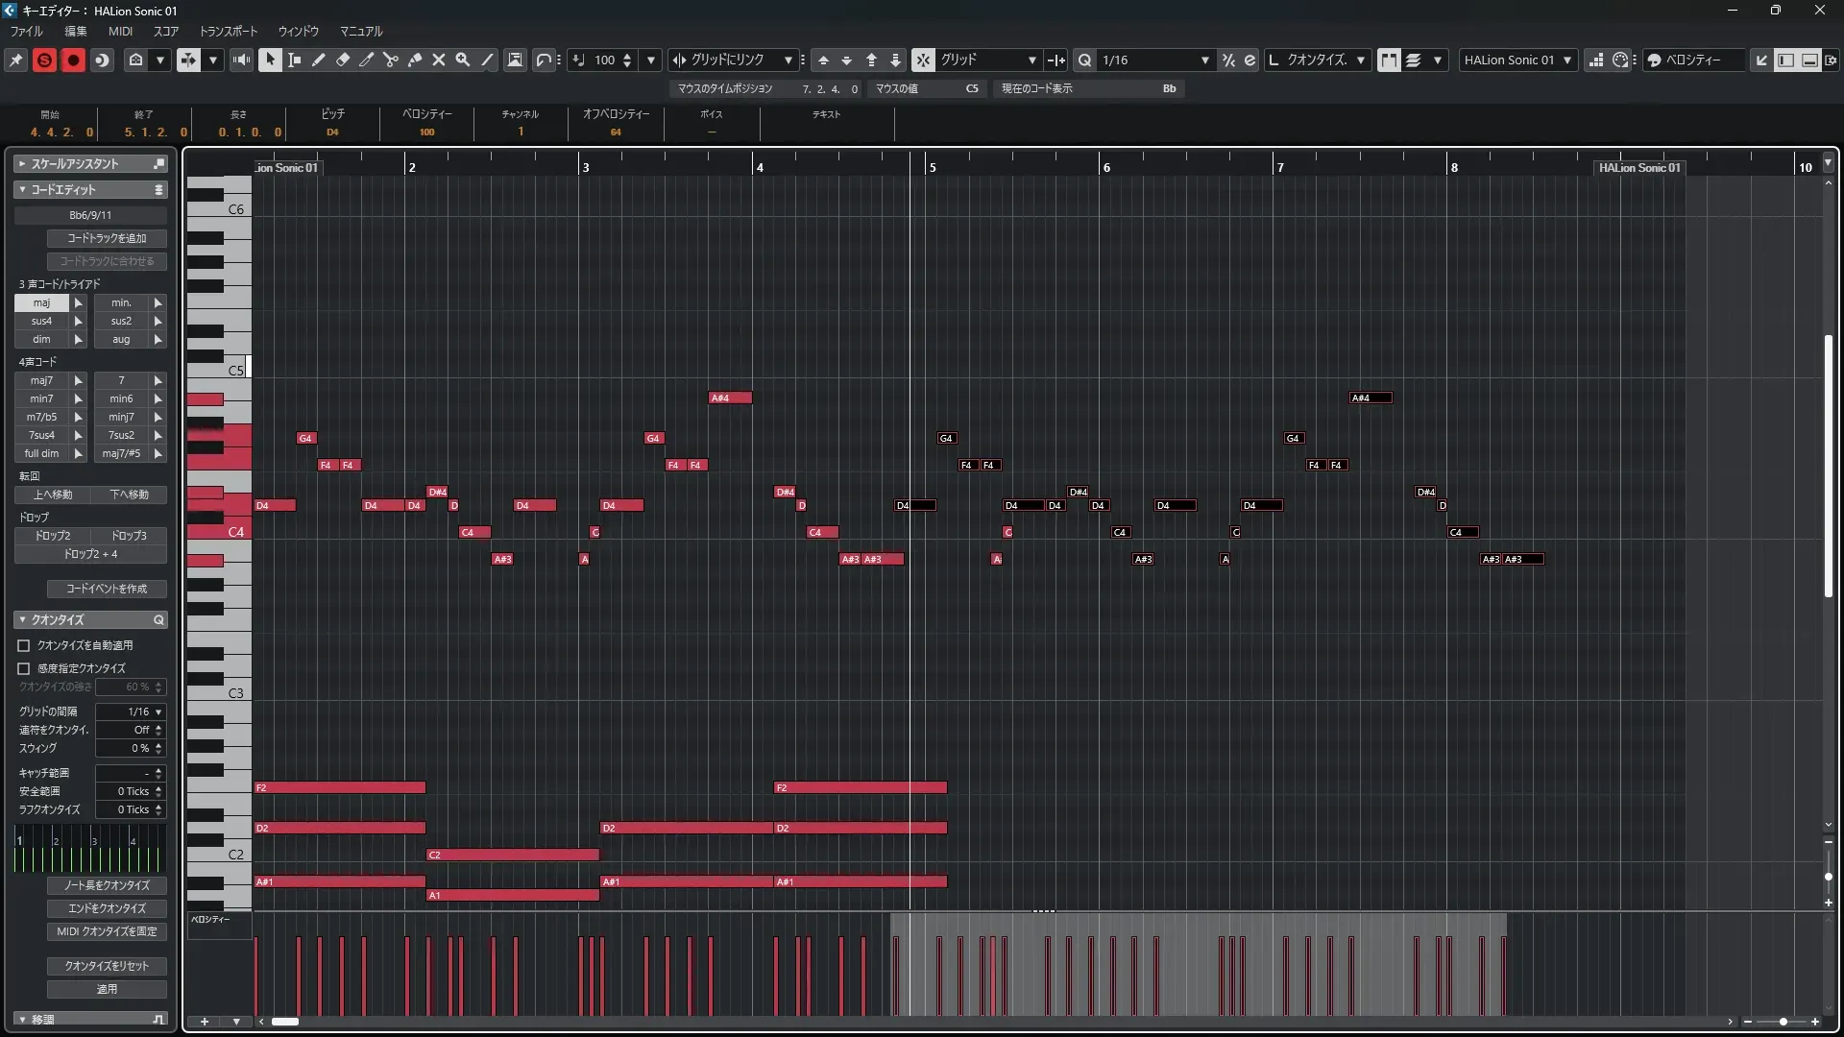
Task: Open the MIDI menu
Action: point(120,31)
